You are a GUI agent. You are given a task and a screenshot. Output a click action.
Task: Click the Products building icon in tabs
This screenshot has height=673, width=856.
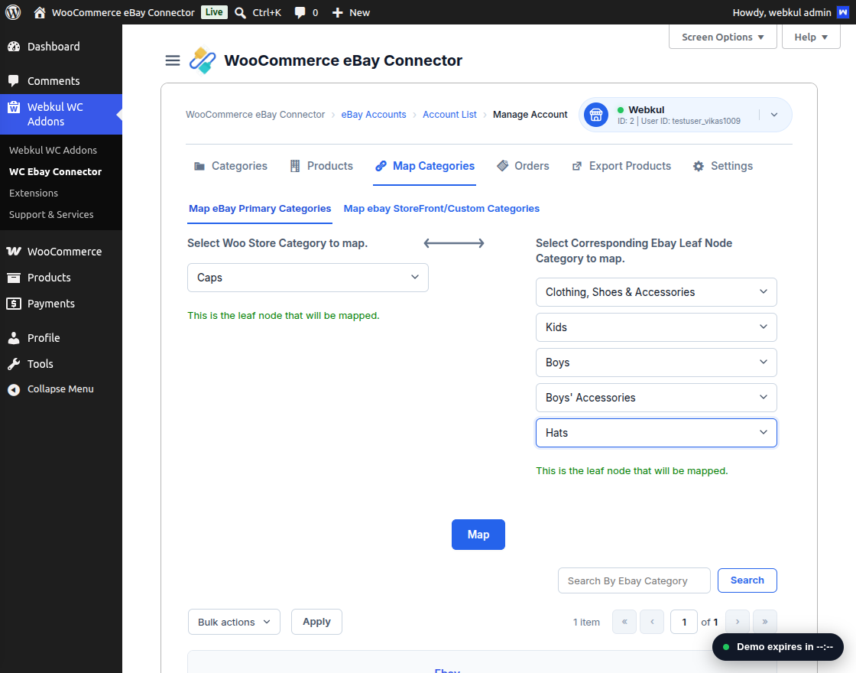tap(295, 166)
